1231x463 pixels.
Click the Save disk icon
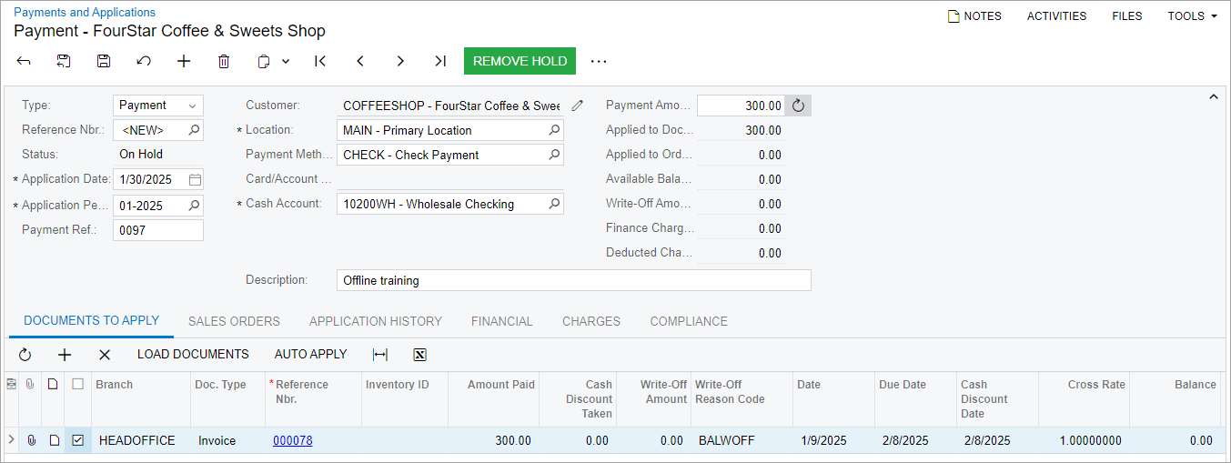(104, 61)
